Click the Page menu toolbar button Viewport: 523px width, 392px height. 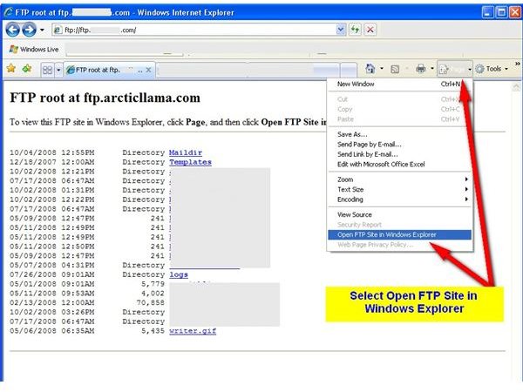(x=455, y=70)
